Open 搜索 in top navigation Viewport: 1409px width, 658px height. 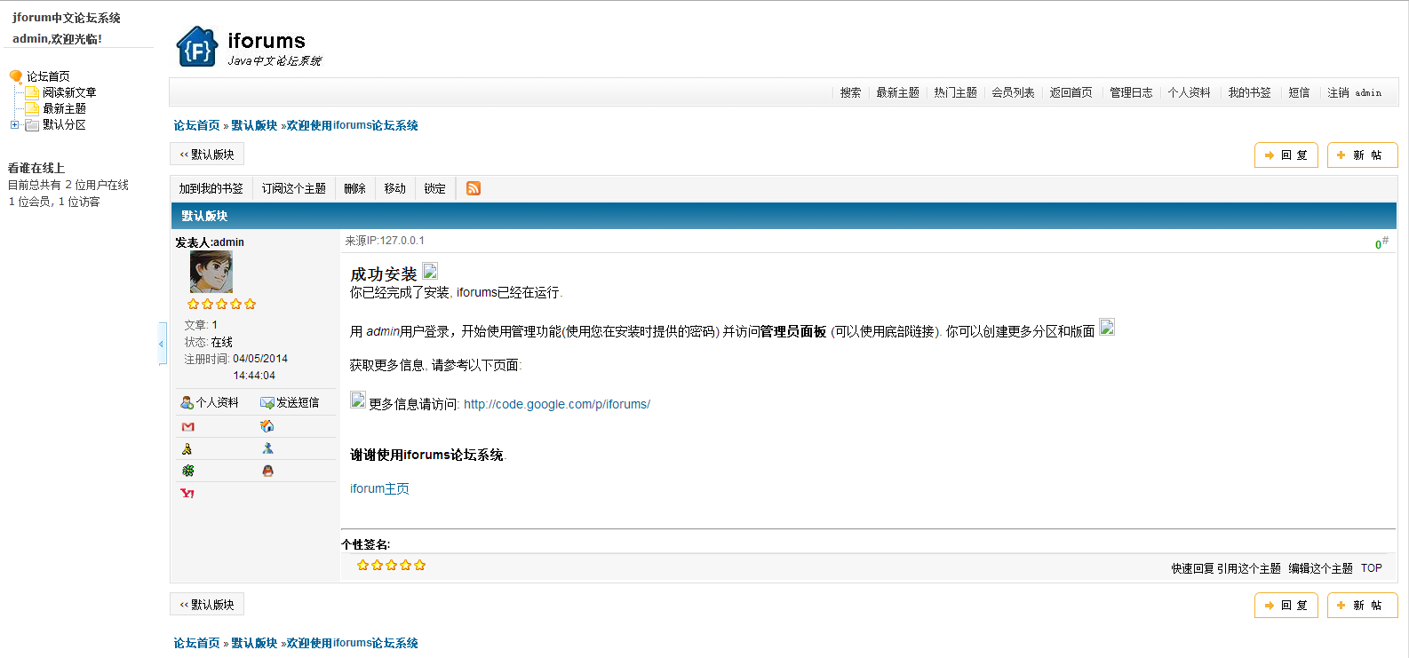[x=850, y=92]
